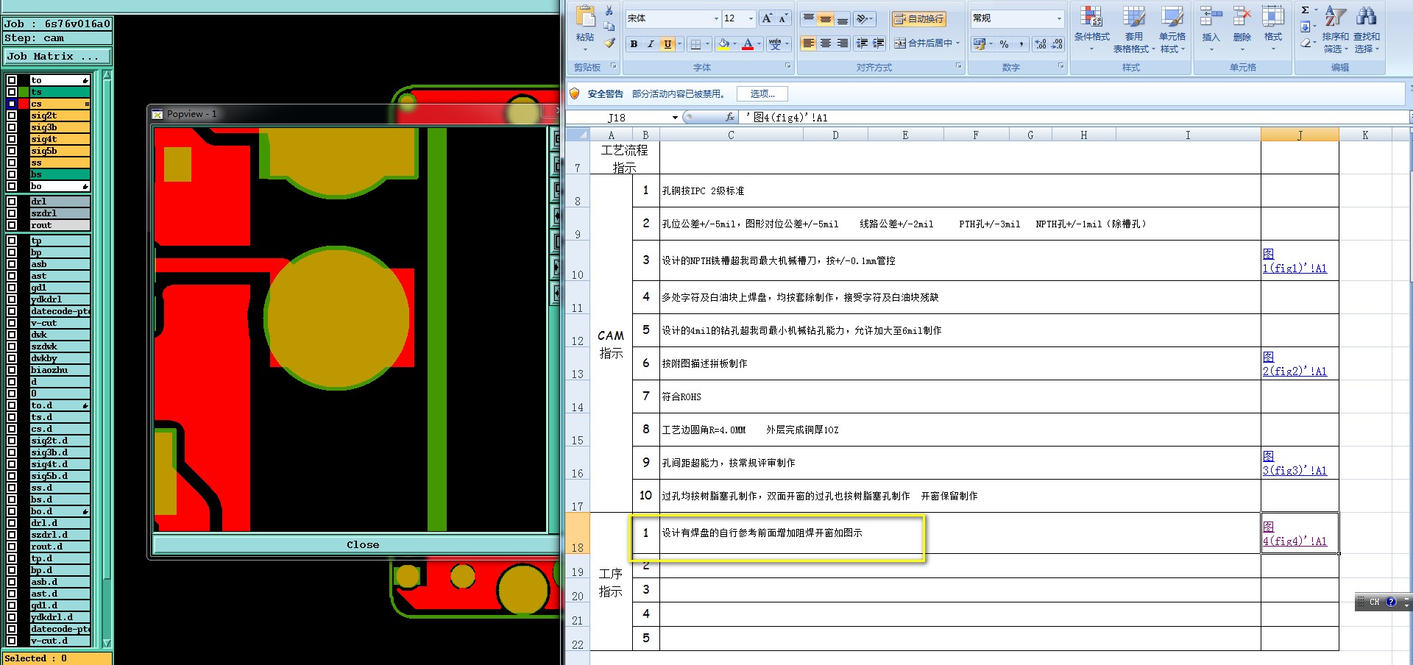Viewport: 1413px width, 665px height.
Task: Open Sort and Filter (排序和筛选)
Action: tap(1335, 29)
